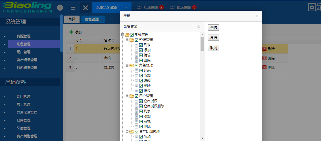Collapse 系统资源 panel with double chevron
The image size is (321, 141).
[199, 27]
